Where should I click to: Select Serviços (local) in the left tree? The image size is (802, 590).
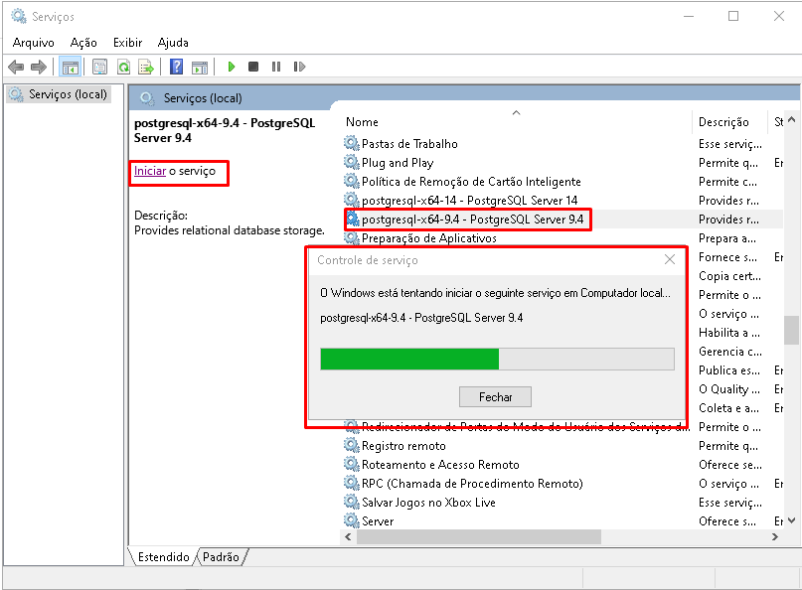(68, 94)
